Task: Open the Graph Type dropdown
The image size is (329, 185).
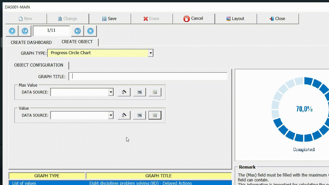Action: 150,53
